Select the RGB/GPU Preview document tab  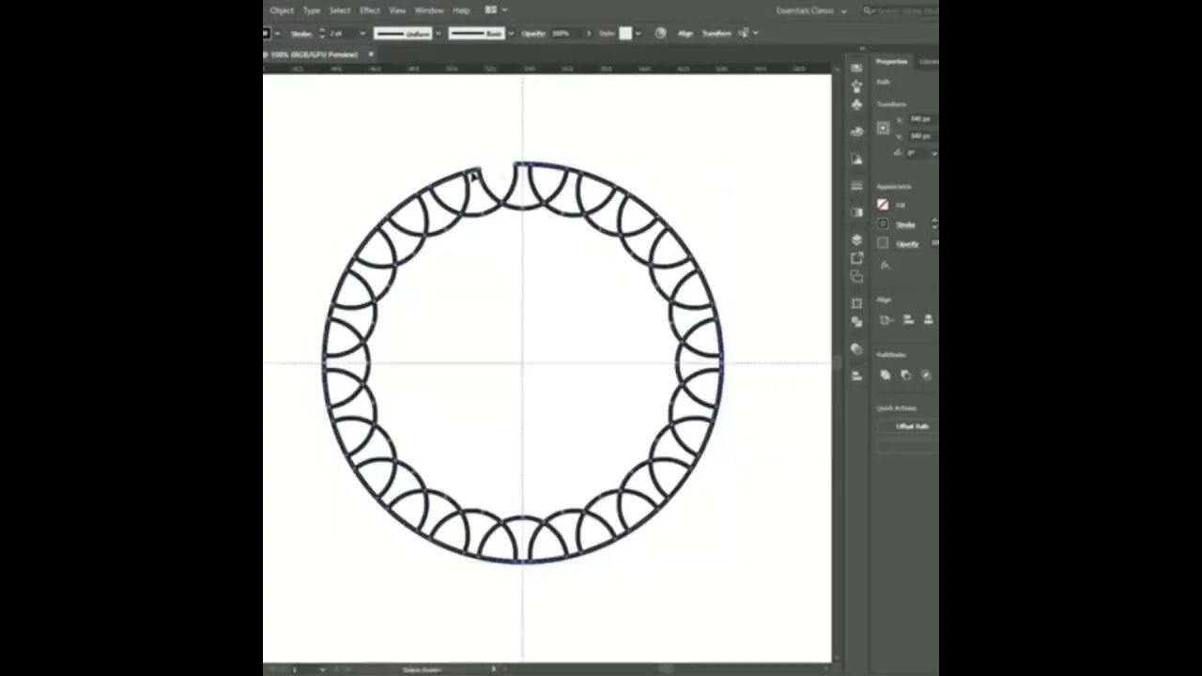click(315, 54)
